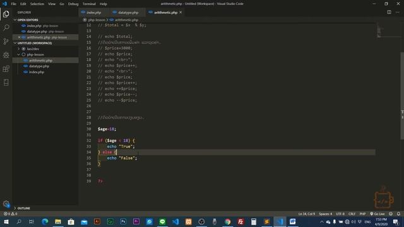Open the Extensions view
The image size is (404, 227).
pos(6,69)
